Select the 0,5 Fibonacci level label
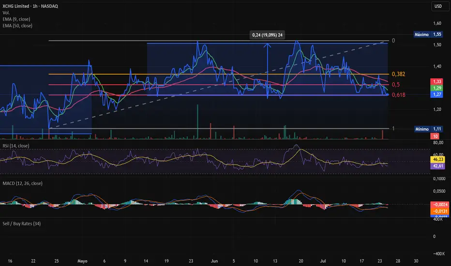 coord(396,85)
